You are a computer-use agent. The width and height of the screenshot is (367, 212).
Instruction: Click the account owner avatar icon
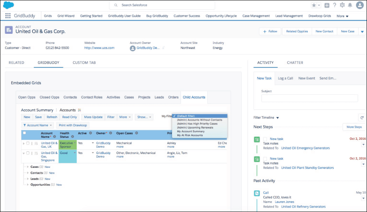[x=133, y=48]
